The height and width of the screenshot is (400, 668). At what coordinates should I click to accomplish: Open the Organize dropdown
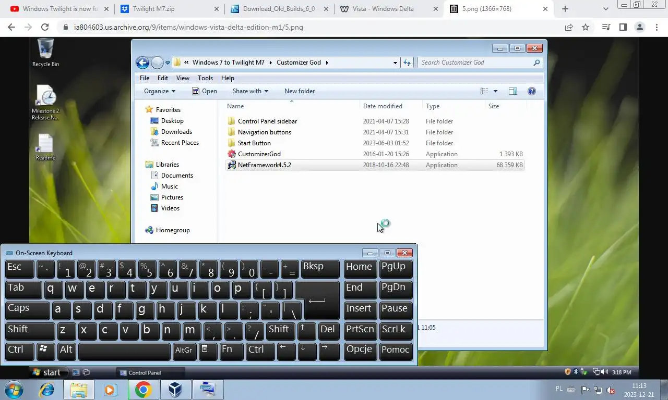click(160, 91)
